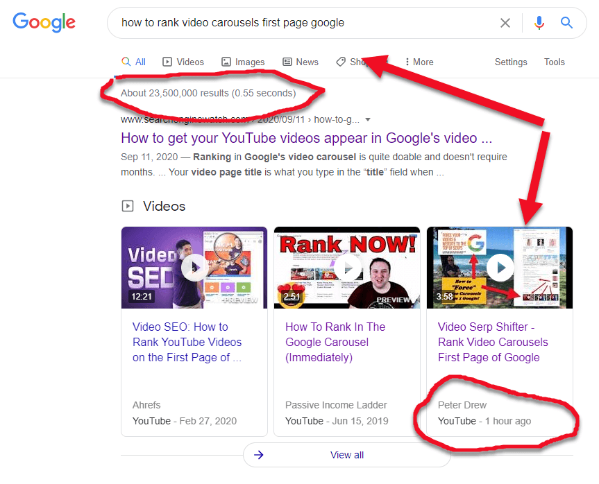Screen dimensions: 599x484
Task: Switch to the Videos tab
Action: [183, 62]
